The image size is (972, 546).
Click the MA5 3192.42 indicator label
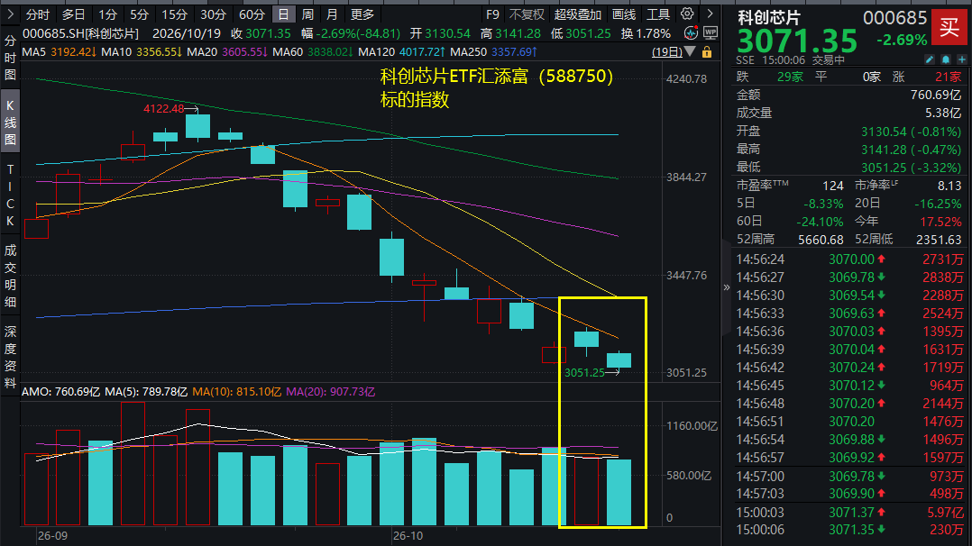pos(59,52)
